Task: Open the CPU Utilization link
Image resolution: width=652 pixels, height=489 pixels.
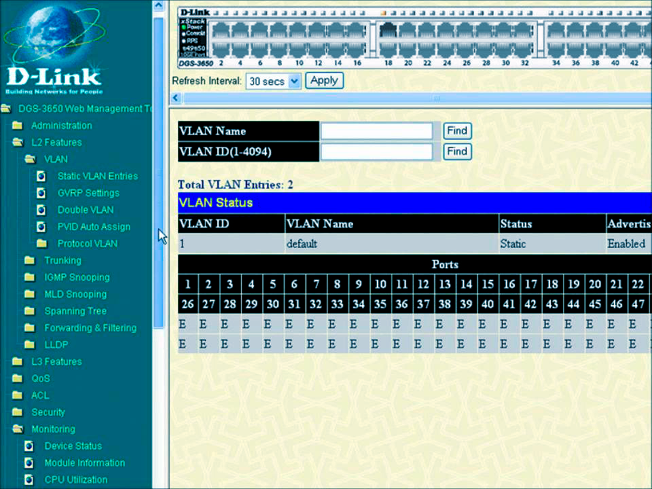Action: coord(76,480)
